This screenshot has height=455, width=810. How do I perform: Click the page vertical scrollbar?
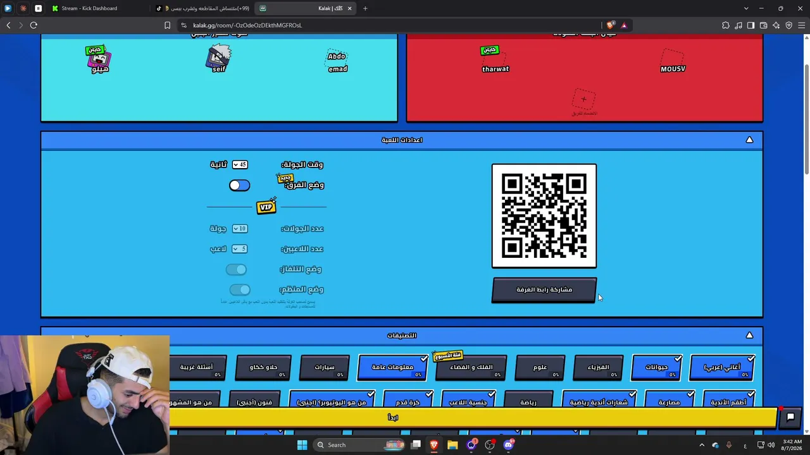coord(806,120)
